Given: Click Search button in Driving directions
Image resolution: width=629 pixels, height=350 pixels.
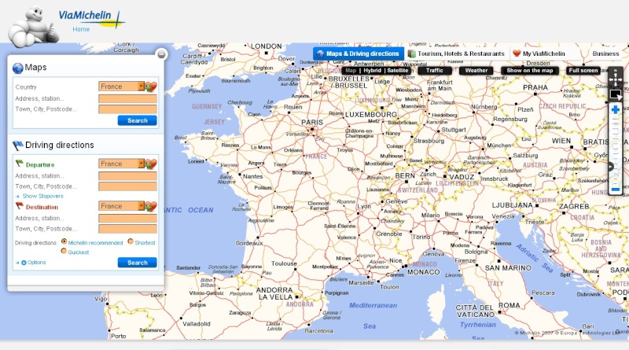Looking at the screenshot, I should pyautogui.click(x=137, y=263).
